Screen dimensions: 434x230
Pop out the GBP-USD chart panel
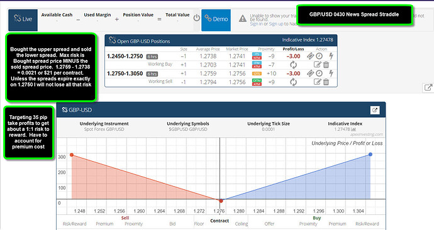375,110
